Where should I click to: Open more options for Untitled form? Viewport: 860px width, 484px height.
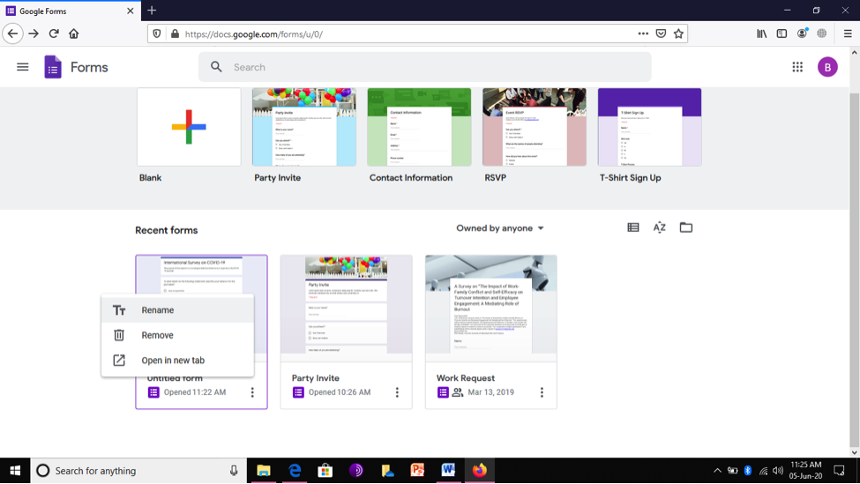click(x=252, y=392)
